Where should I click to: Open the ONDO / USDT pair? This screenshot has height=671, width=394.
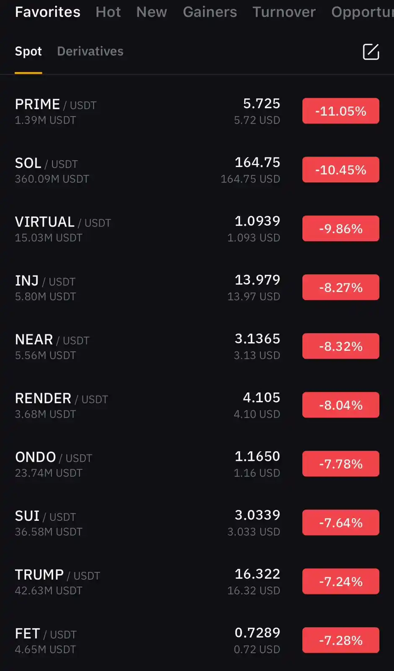pos(197,464)
